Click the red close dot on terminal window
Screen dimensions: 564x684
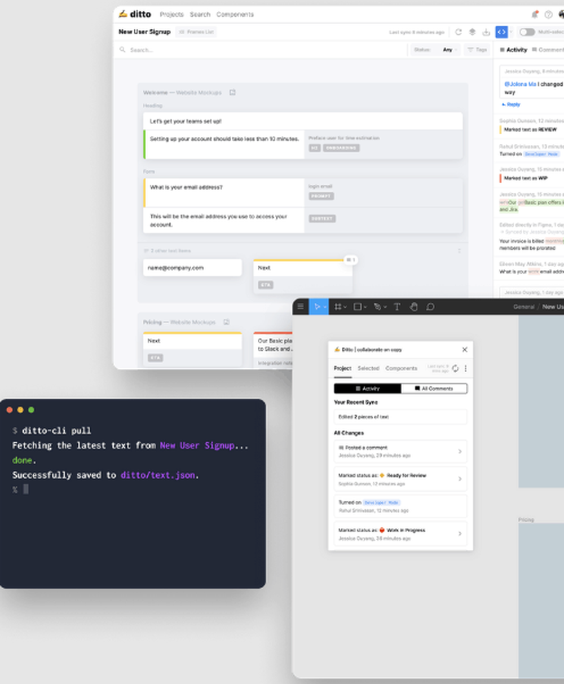pos(9,409)
